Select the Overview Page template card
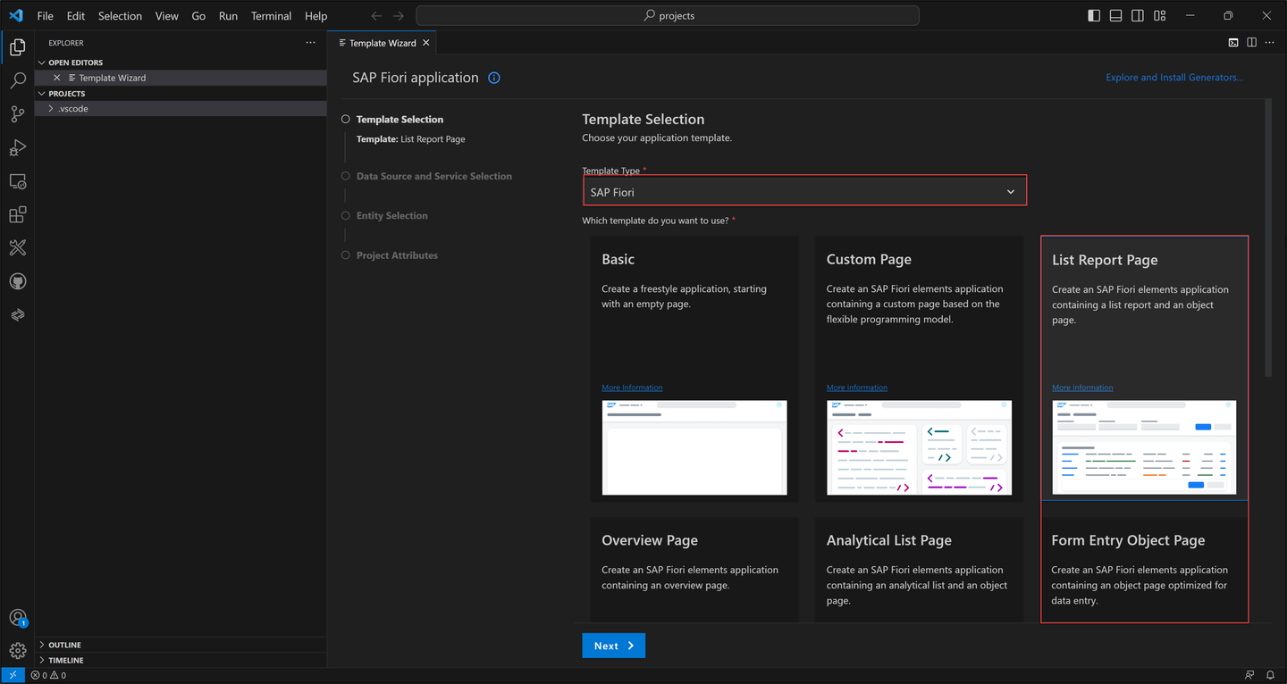This screenshot has width=1287, height=684. point(694,569)
